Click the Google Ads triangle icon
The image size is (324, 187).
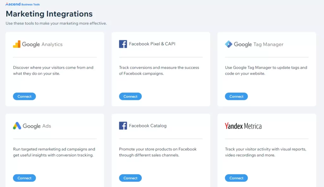click(17, 126)
